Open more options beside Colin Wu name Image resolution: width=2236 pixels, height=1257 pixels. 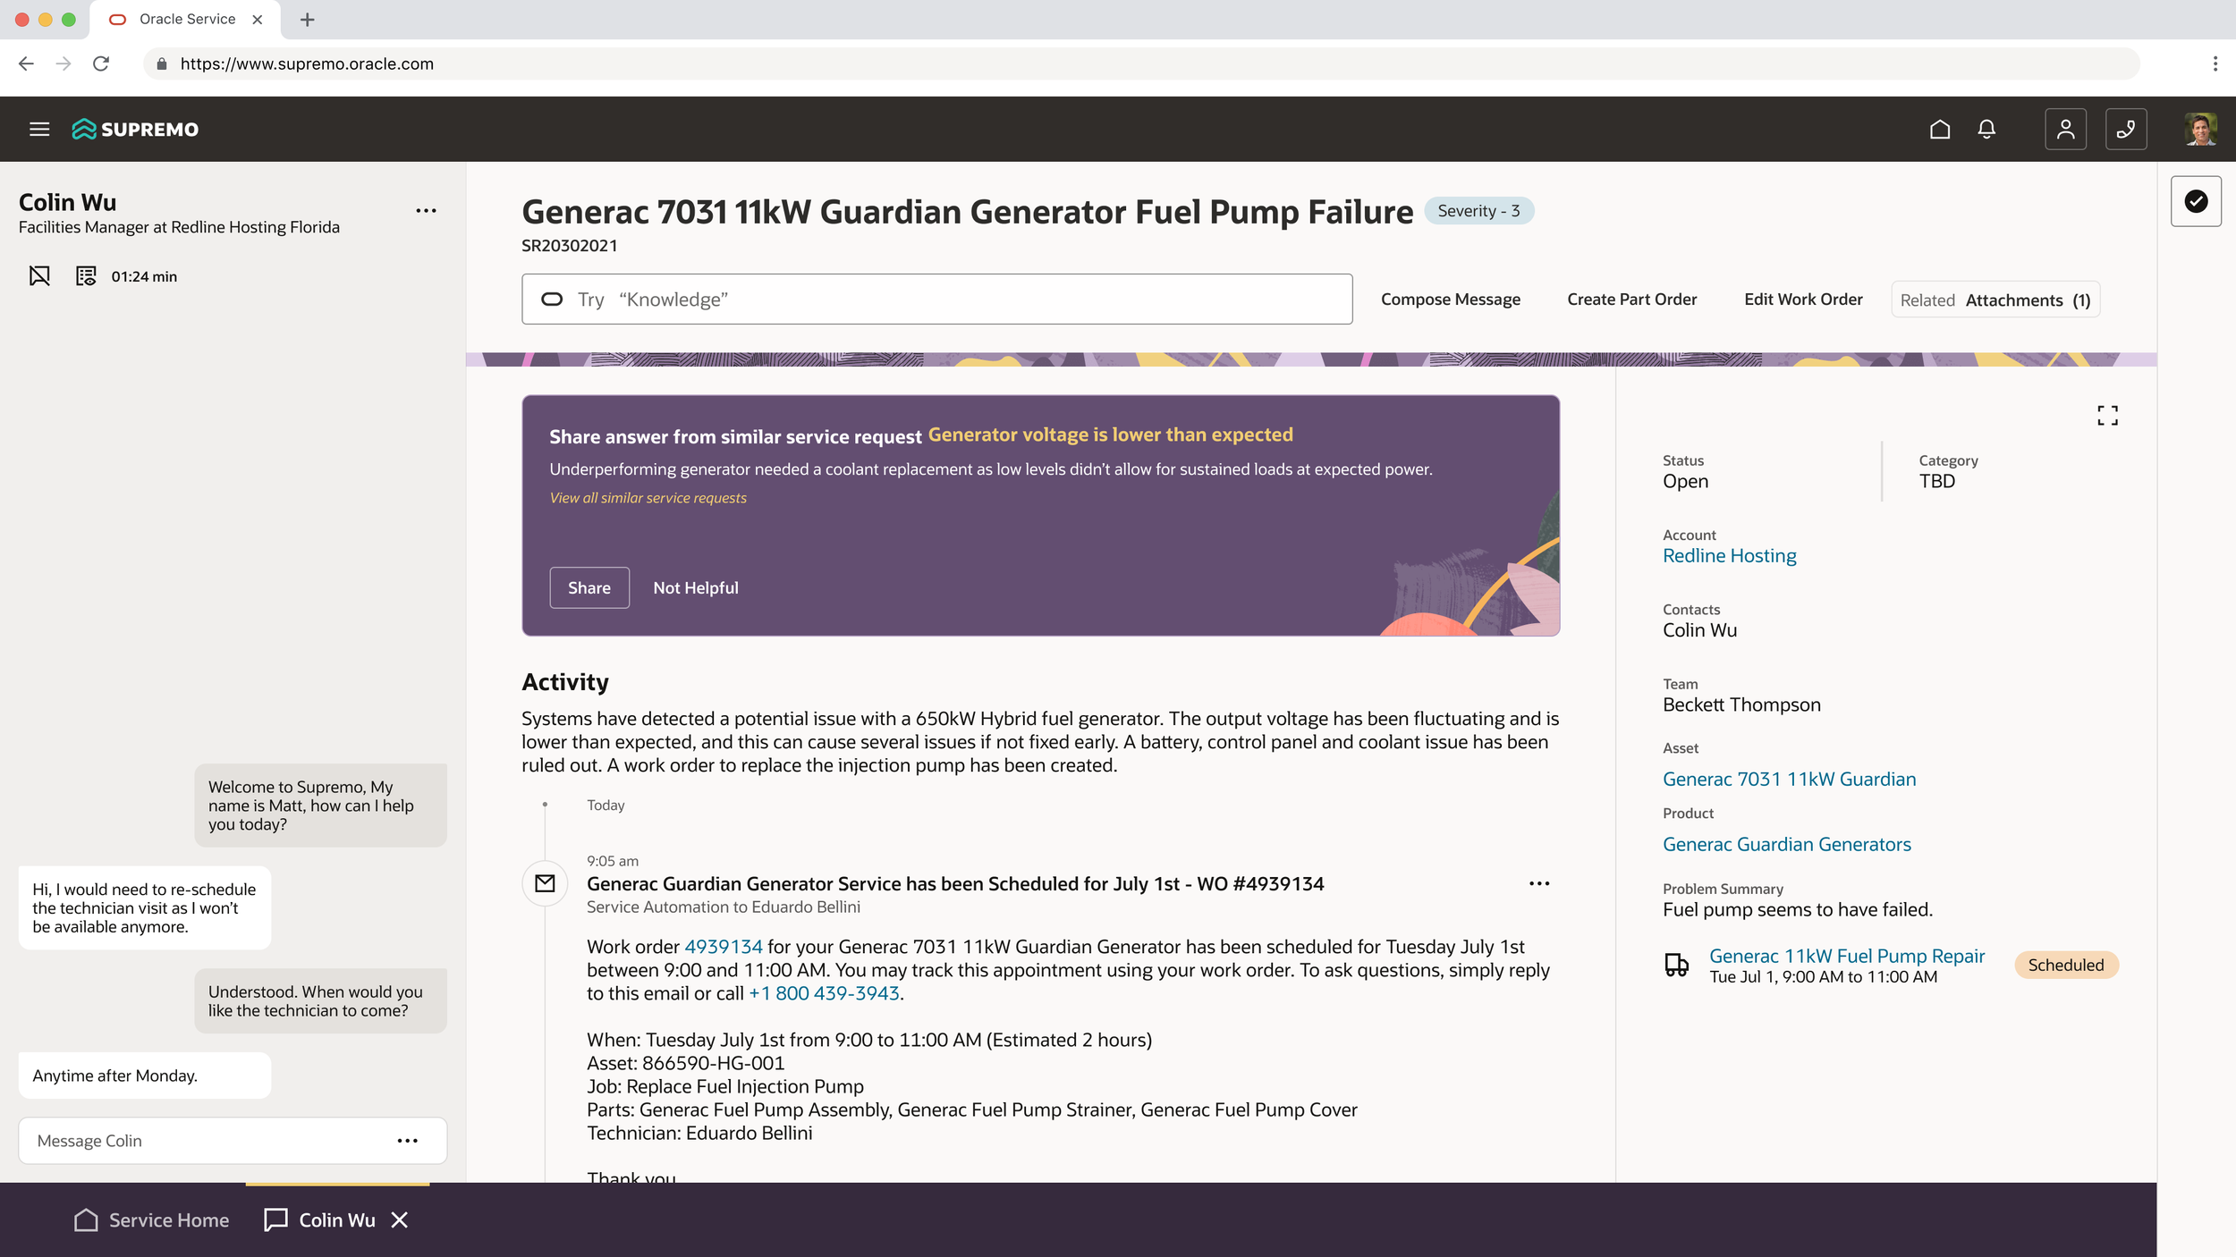pyautogui.click(x=426, y=211)
